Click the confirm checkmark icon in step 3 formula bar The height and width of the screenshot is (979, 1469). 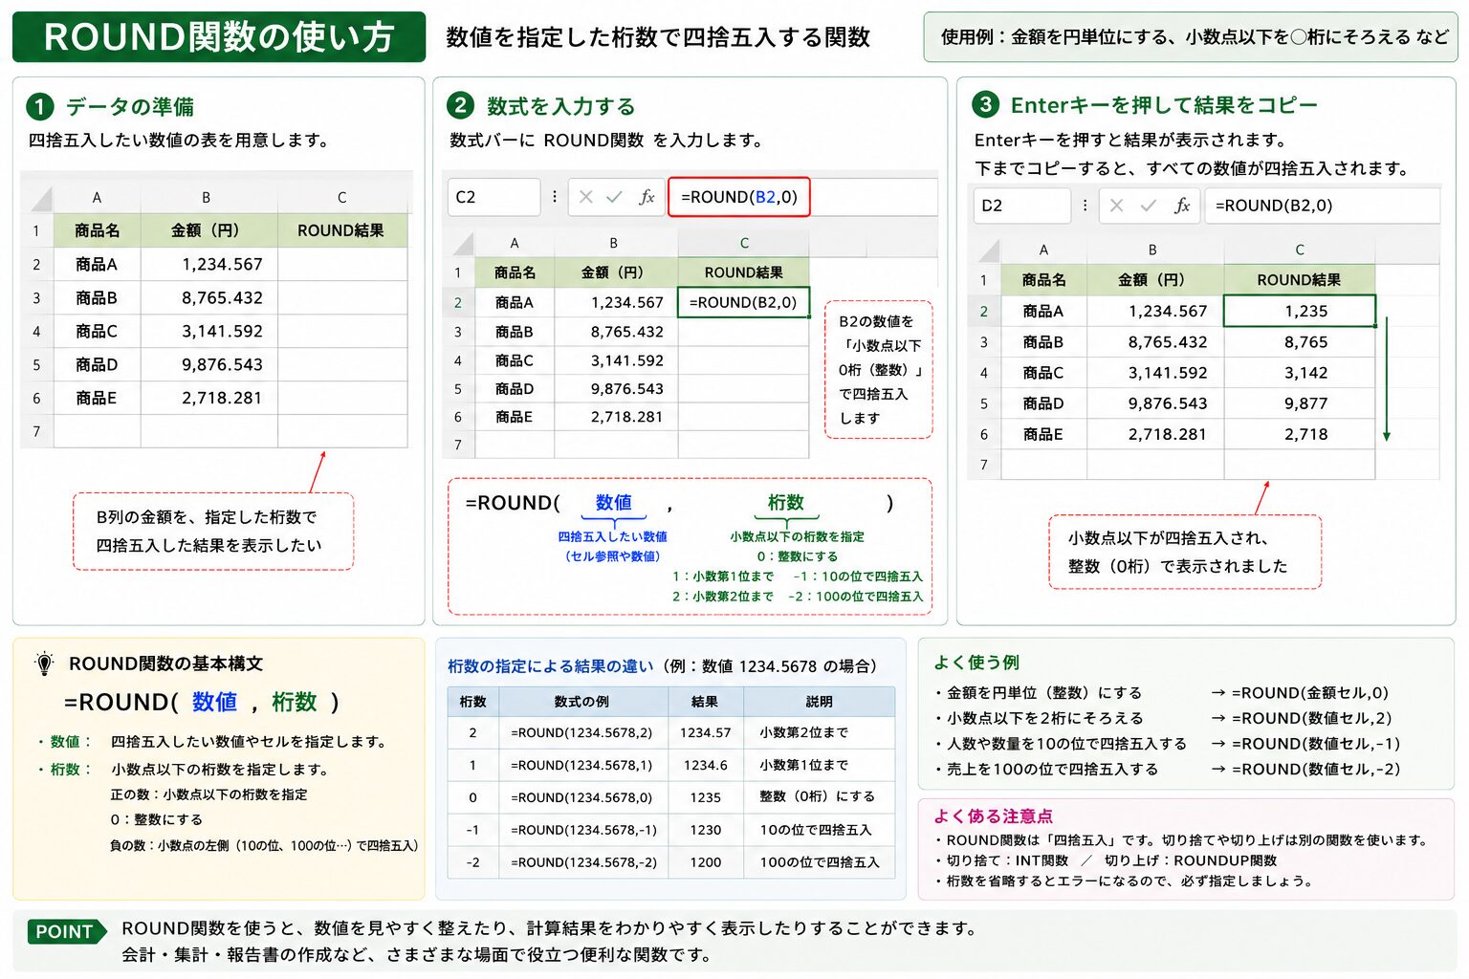click(1149, 206)
